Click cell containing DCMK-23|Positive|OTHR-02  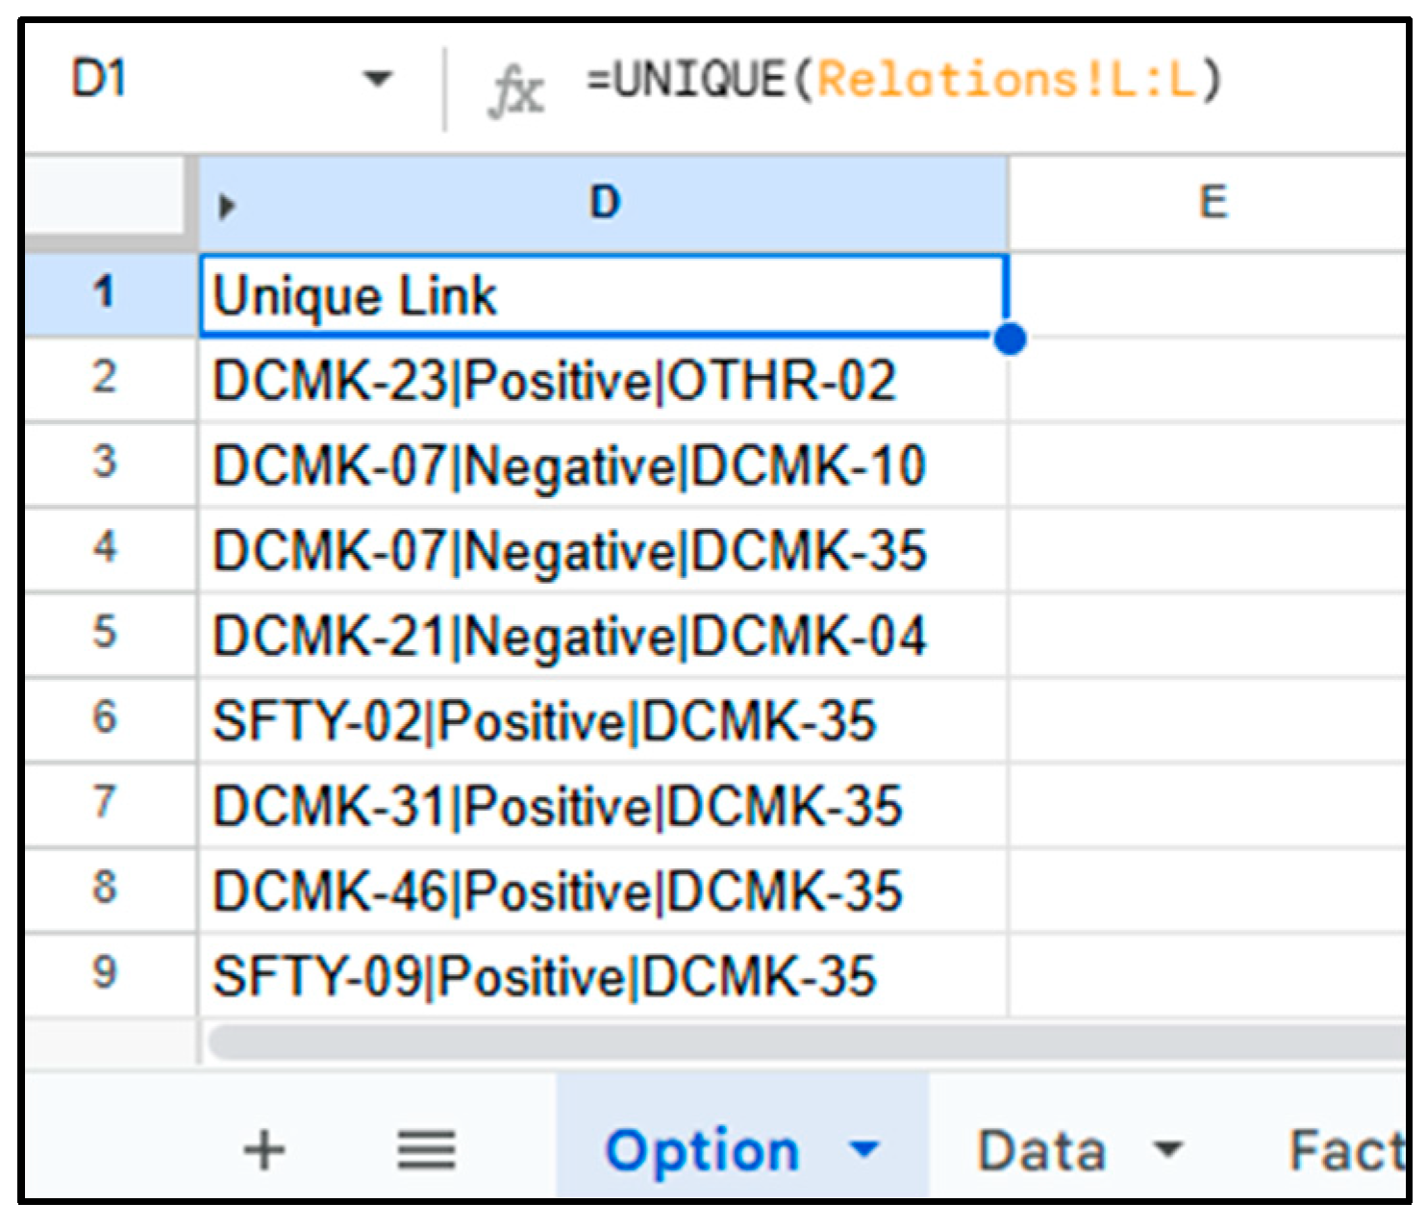tap(603, 381)
